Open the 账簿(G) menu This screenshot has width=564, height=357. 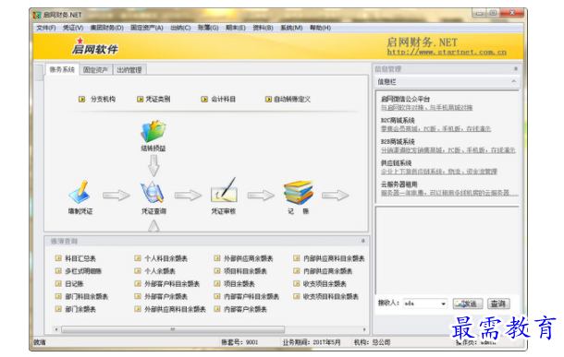[x=208, y=28]
